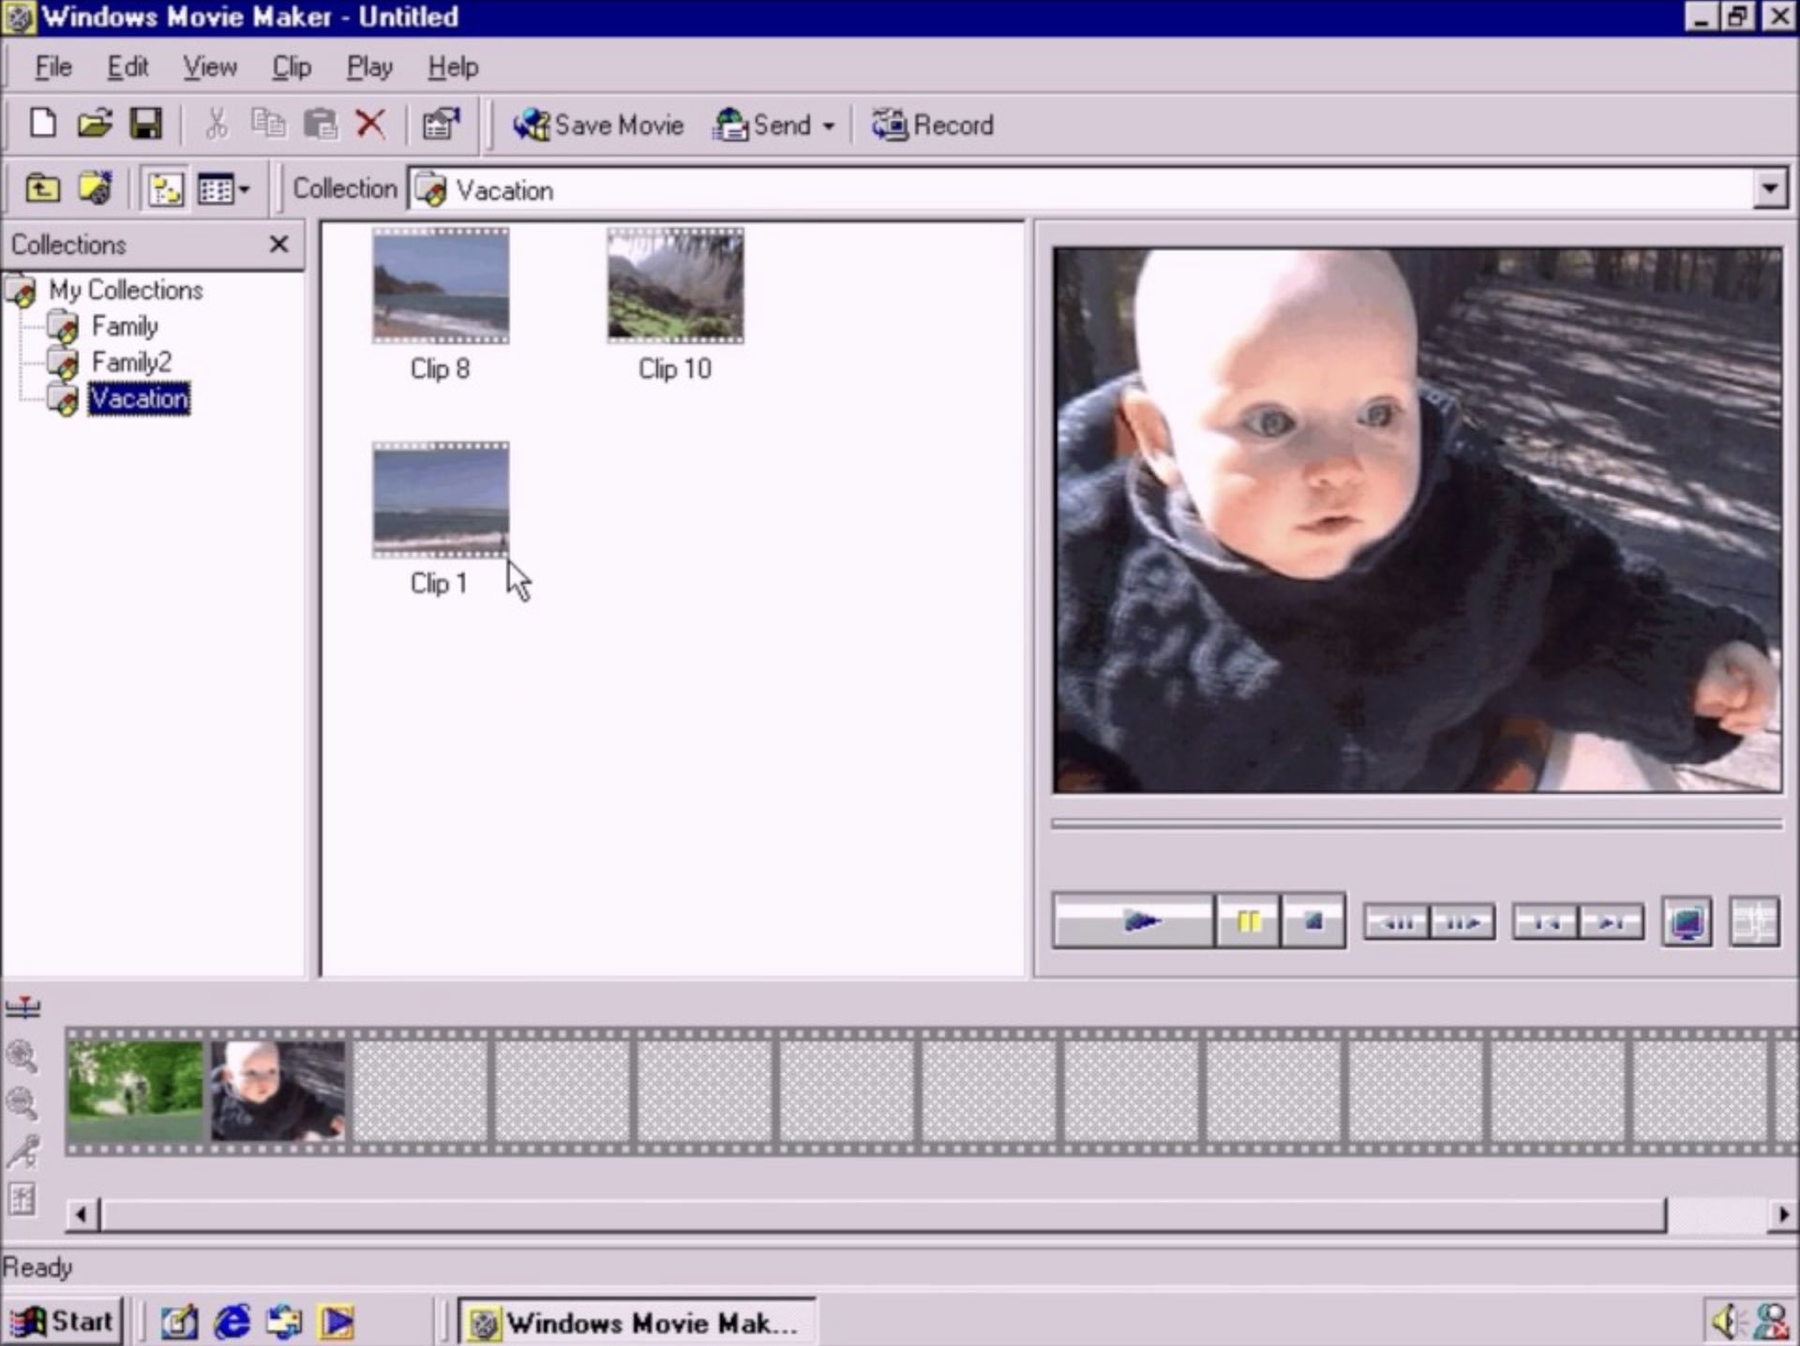1800x1346 pixels.
Task: Switch preview to full screen mode
Action: pyautogui.click(x=1686, y=922)
